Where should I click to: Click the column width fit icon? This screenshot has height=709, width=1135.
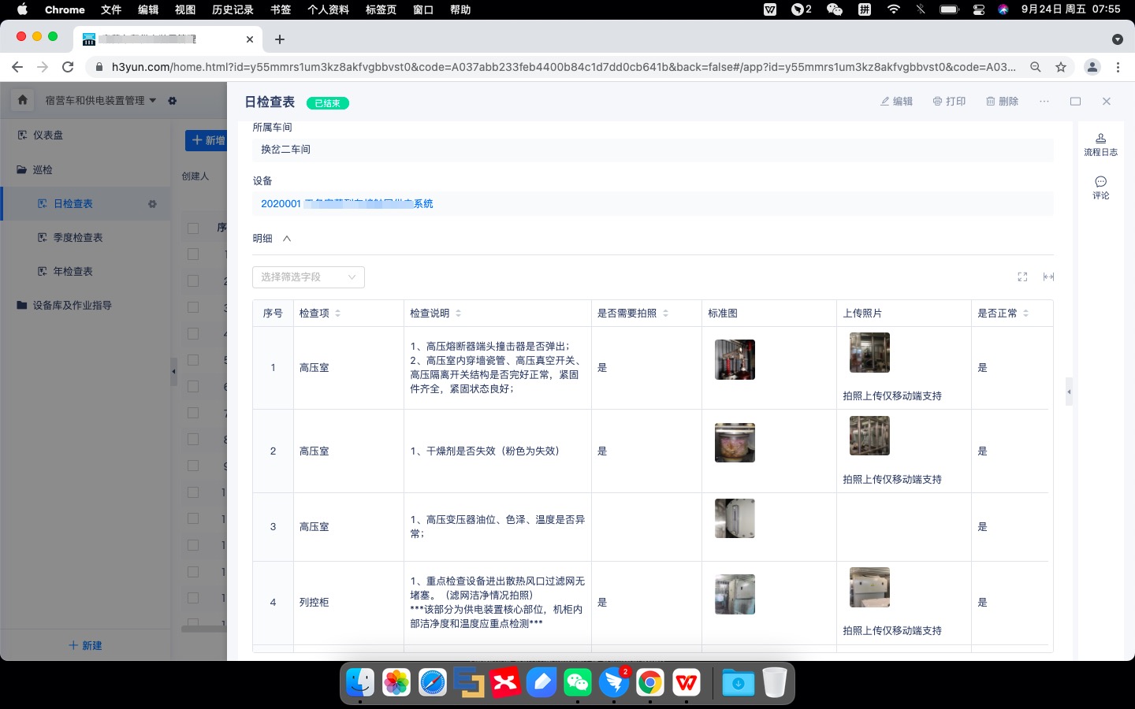tap(1048, 277)
